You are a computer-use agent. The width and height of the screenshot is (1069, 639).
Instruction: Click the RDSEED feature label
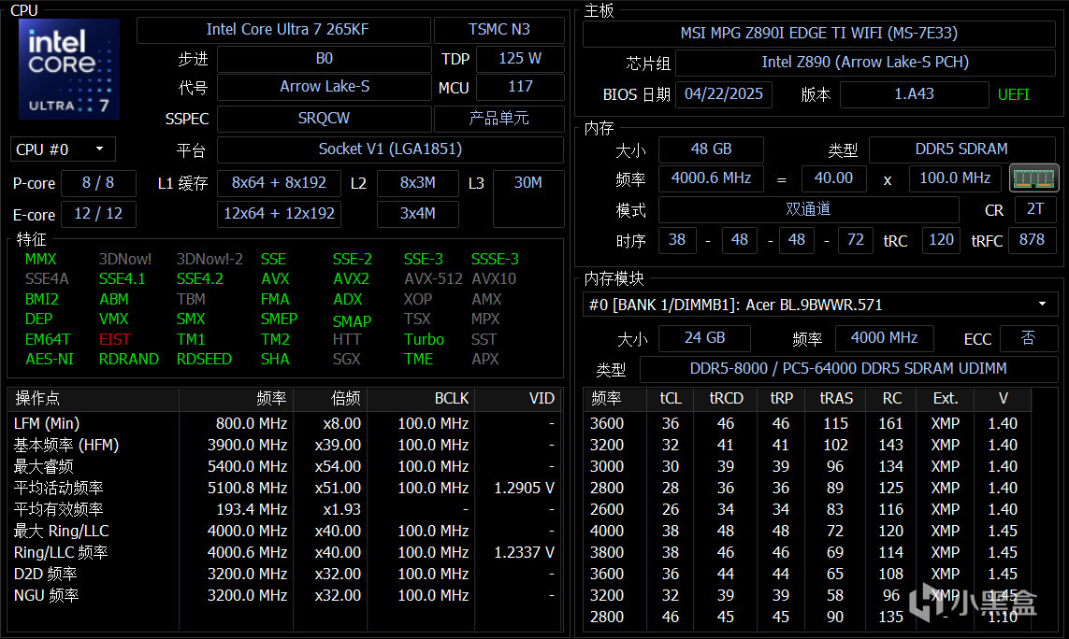(x=204, y=359)
